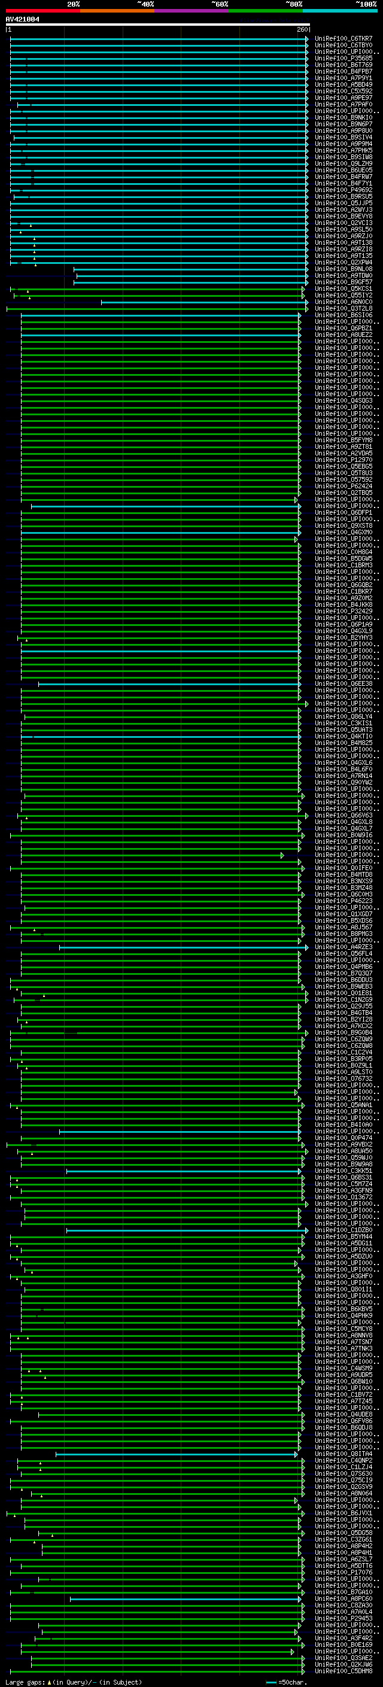Select hit label UniRef100_A3F4R2
The height and width of the screenshot is (1687, 383).
pyautogui.click(x=344, y=1638)
